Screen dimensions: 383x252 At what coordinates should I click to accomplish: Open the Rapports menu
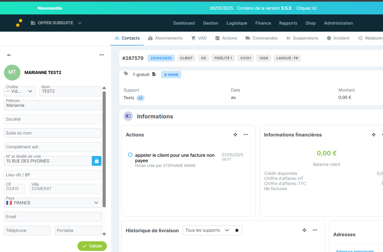tap(288, 23)
